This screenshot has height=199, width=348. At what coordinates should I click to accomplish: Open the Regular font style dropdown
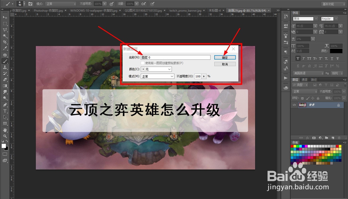click(336, 19)
